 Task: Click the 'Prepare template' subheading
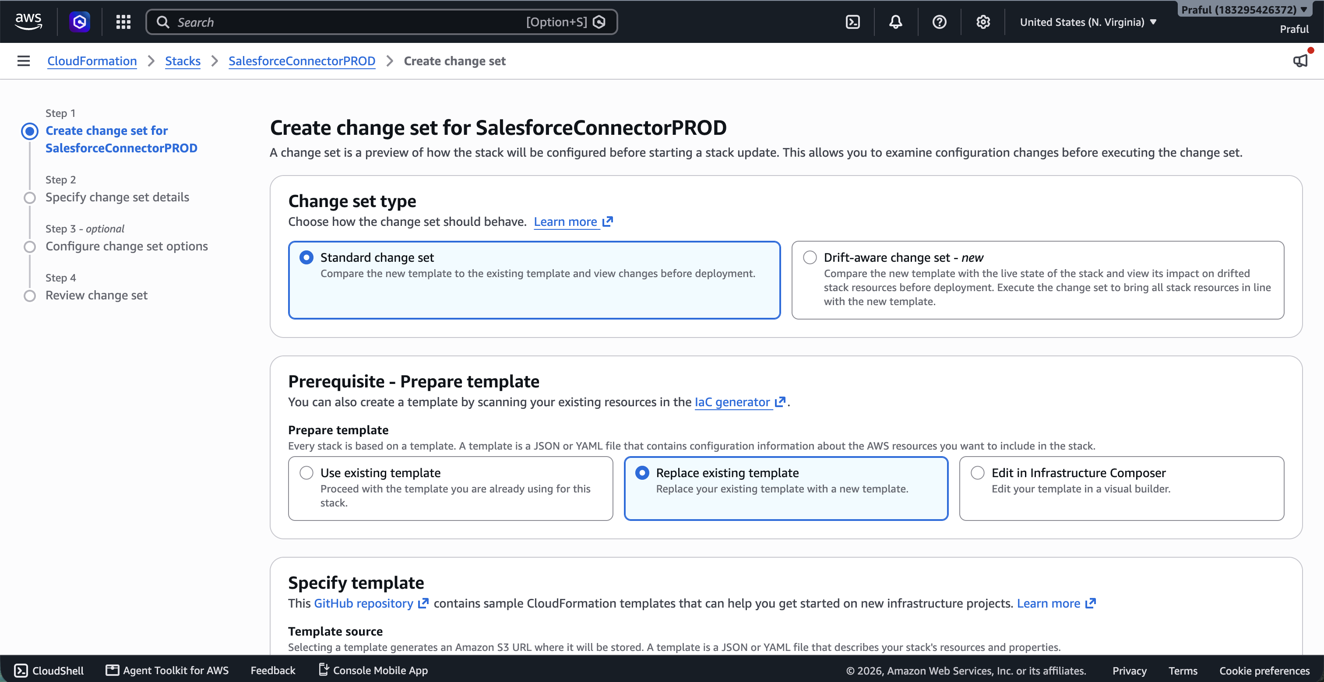coord(338,430)
